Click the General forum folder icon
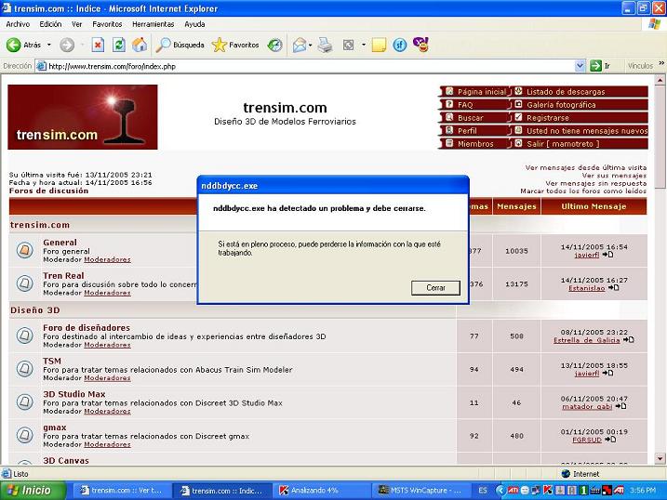The height and width of the screenshot is (500, 667). tap(25, 250)
